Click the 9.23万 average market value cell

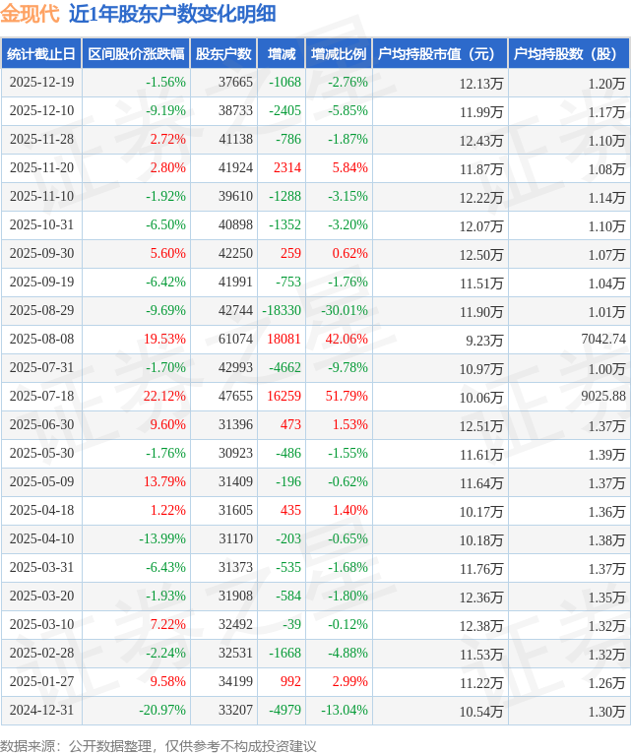(x=480, y=341)
